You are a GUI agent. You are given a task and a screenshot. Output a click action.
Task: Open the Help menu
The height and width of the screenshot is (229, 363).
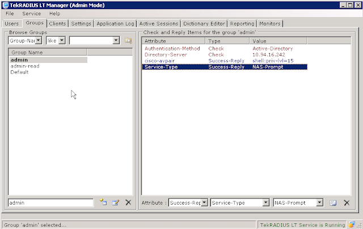pyautogui.click(x=54, y=14)
